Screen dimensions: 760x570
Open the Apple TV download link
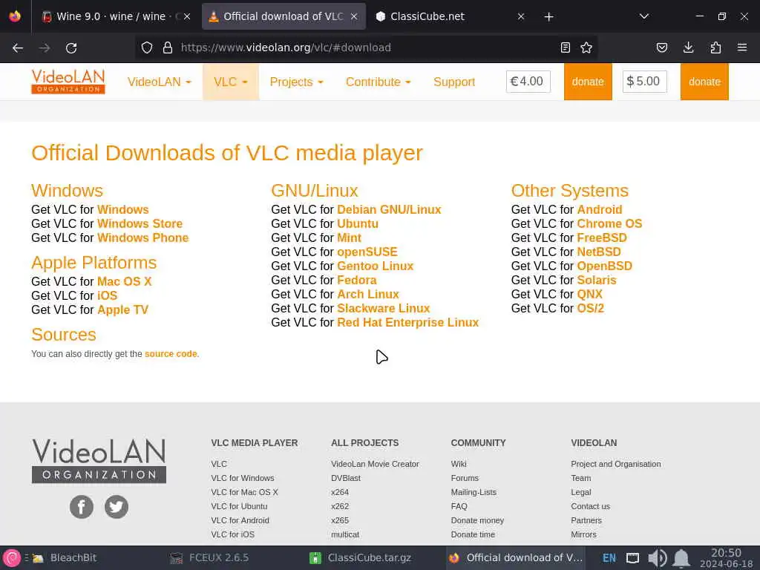pos(122,309)
